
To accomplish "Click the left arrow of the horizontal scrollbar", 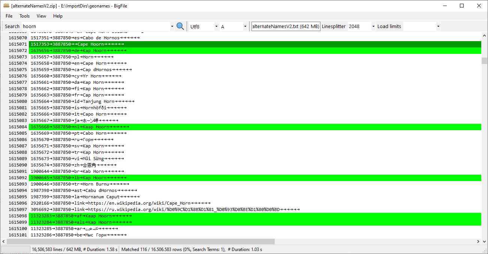I will pos(3,241).
